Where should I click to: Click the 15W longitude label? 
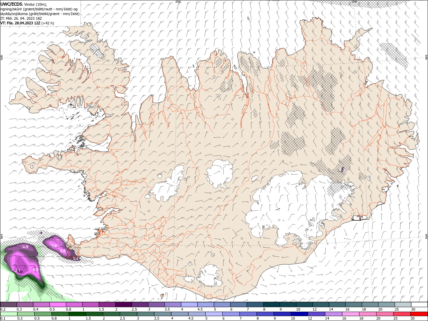(x=354, y=2)
